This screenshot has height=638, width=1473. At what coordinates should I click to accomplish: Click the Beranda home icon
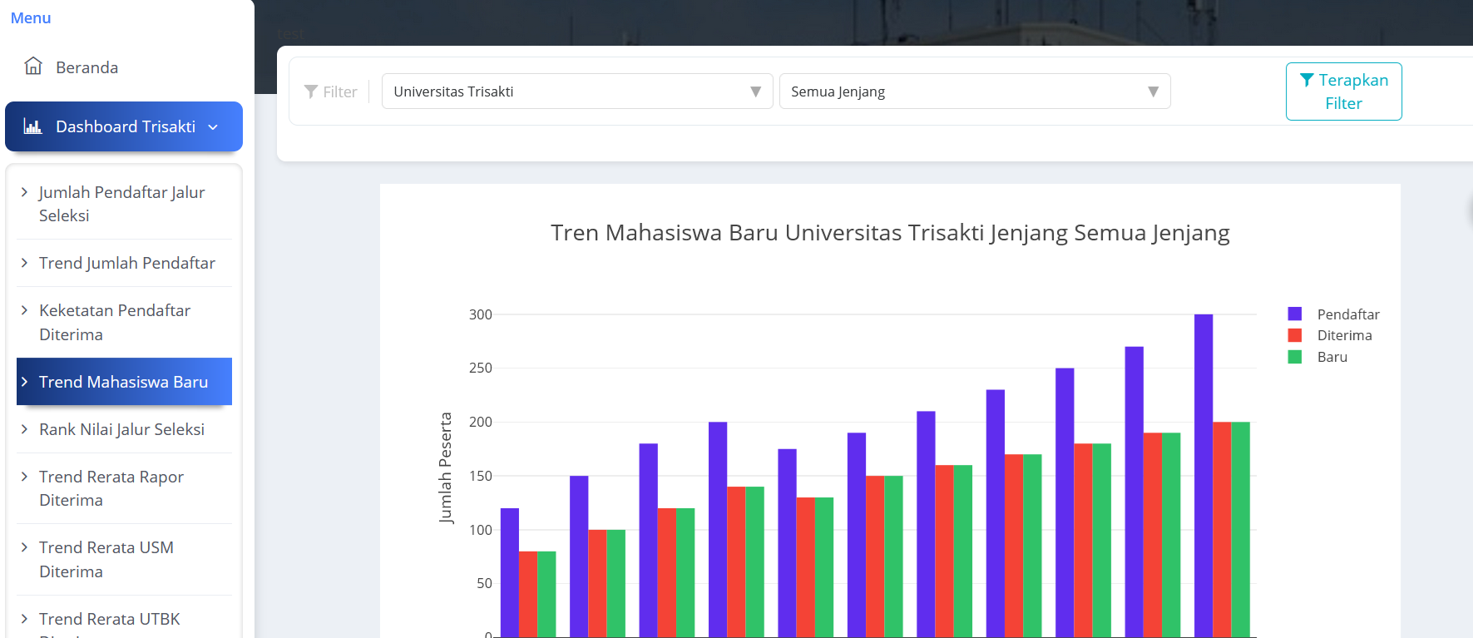coord(33,67)
